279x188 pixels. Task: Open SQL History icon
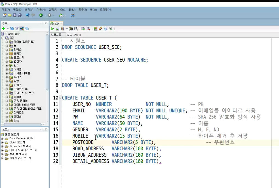click(x=106, y=29)
